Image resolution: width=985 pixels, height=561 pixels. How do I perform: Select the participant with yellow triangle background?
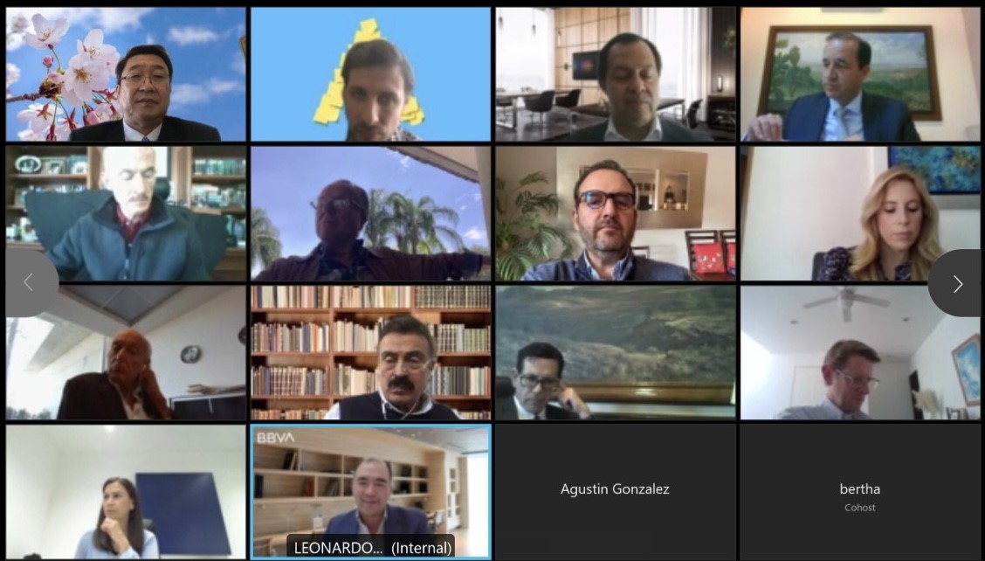point(370,74)
